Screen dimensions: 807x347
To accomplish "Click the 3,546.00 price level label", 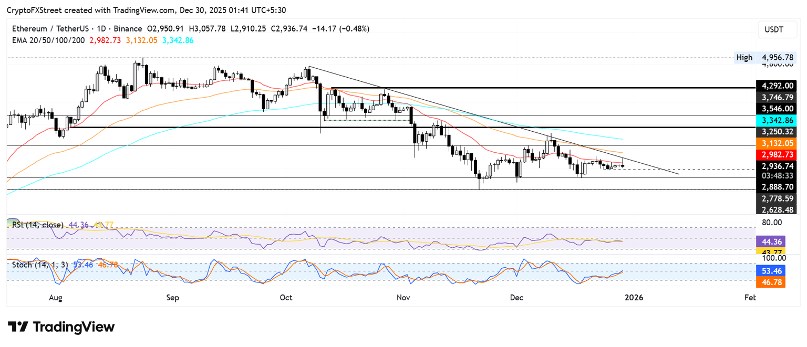I will [775, 109].
